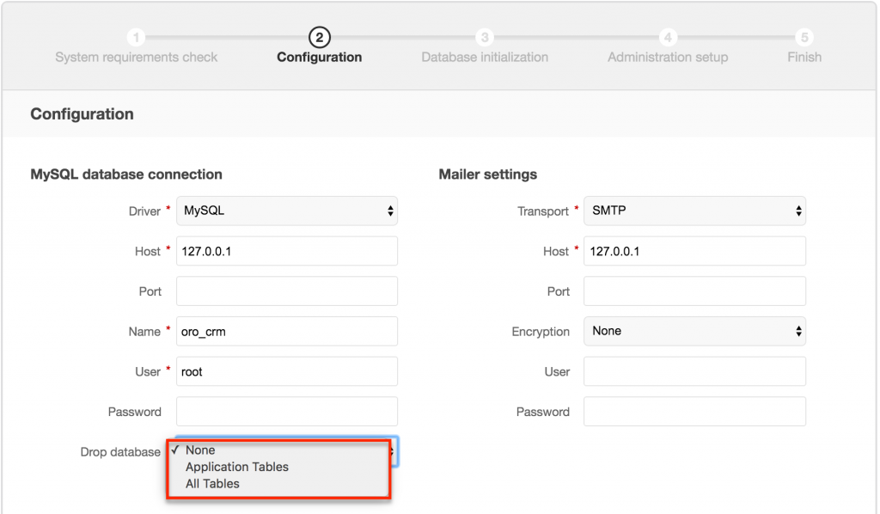Image resolution: width=880 pixels, height=514 pixels.
Task: Click the Mailer settings heading
Action: coord(488,174)
